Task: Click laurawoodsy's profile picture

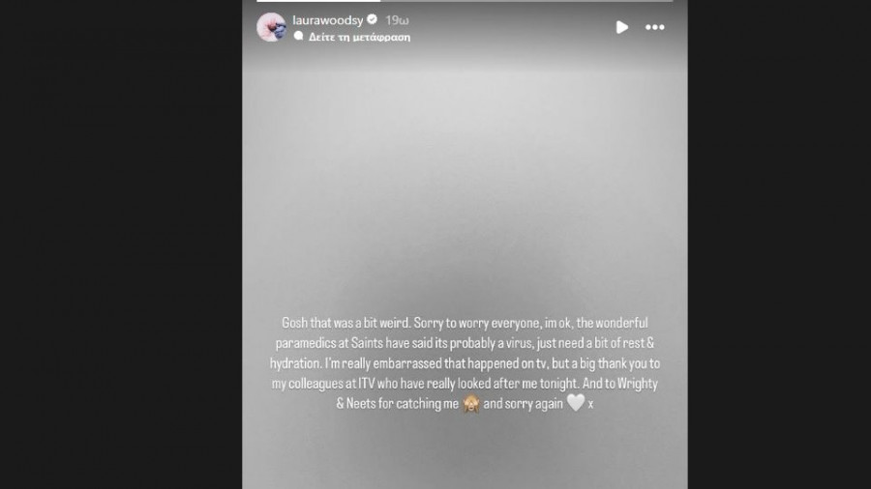Action: [x=271, y=27]
